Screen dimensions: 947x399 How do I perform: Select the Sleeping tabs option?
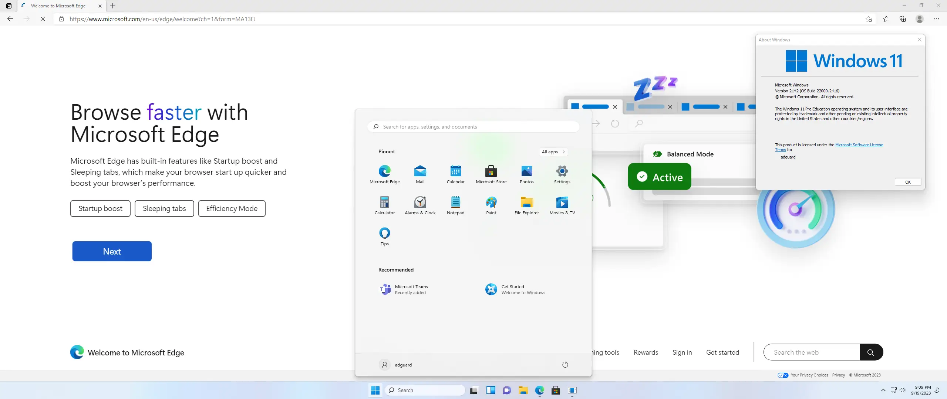(164, 208)
